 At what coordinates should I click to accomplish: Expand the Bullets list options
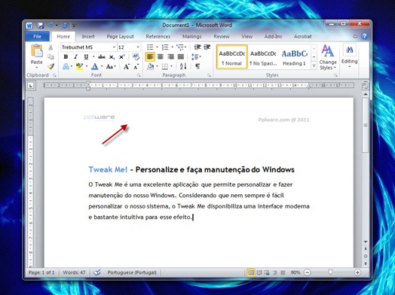[157, 47]
